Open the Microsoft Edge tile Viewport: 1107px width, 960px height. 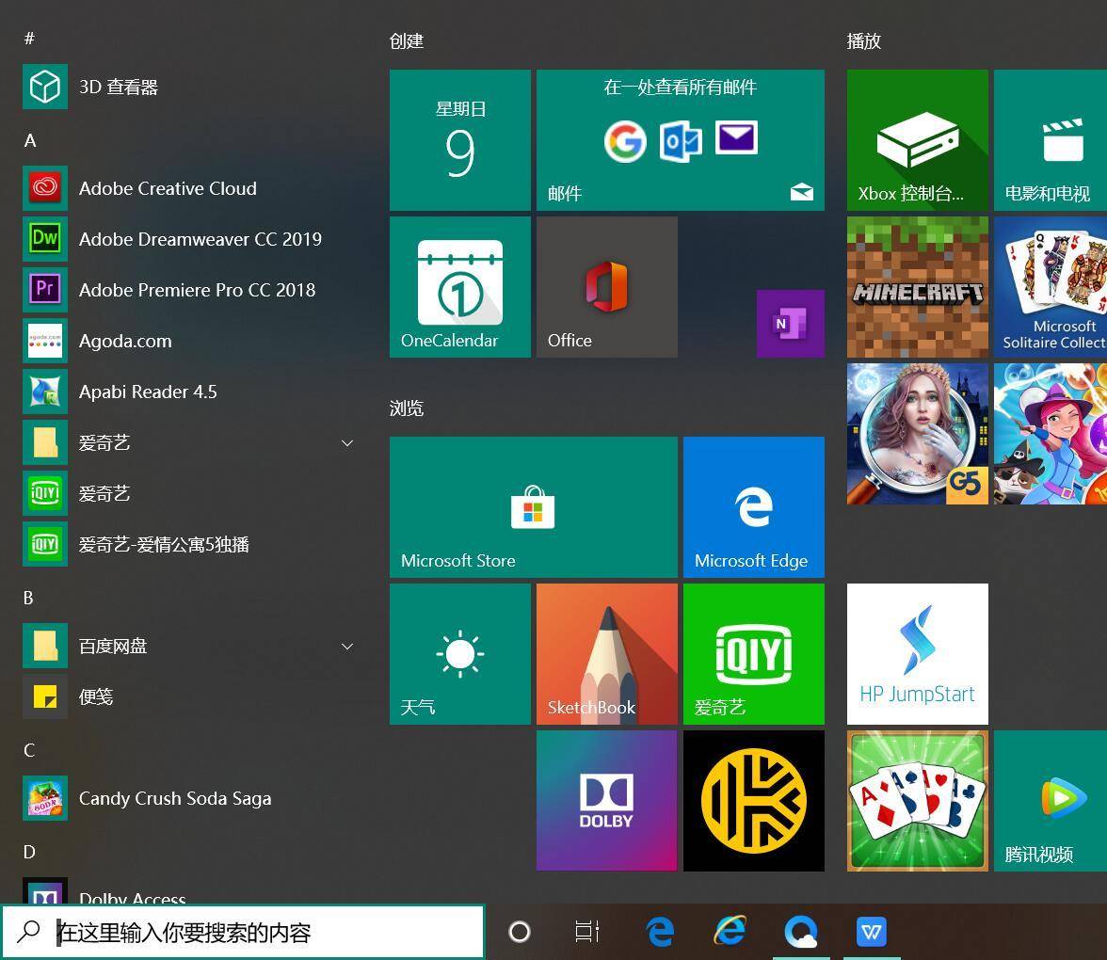[x=754, y=507]
